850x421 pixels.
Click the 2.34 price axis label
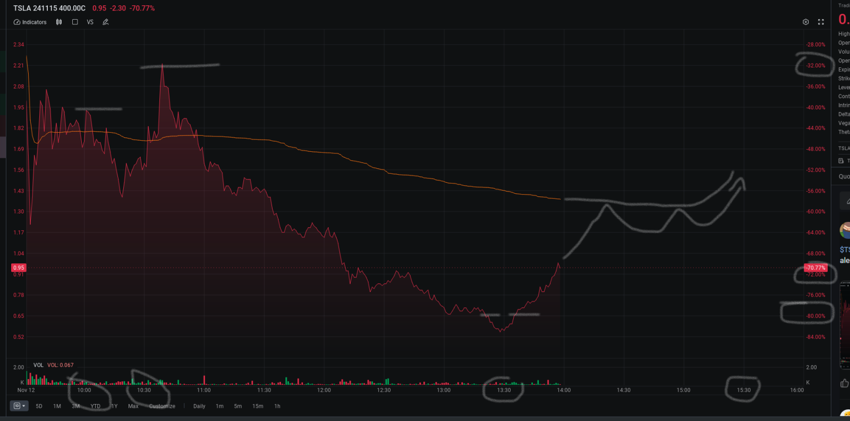[x=19, y=45]
